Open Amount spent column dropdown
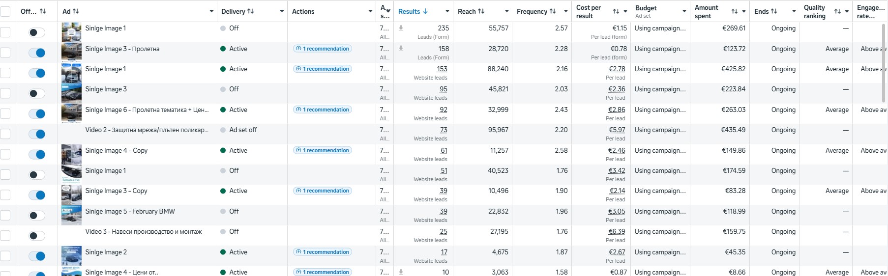 (x=744, y=11)
